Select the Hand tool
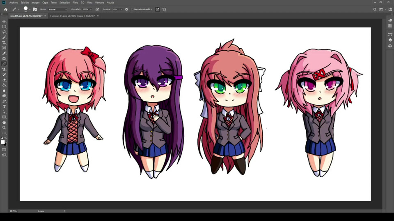Image resolution: width=394 pixels, height=221 pixels. (4, 122)
